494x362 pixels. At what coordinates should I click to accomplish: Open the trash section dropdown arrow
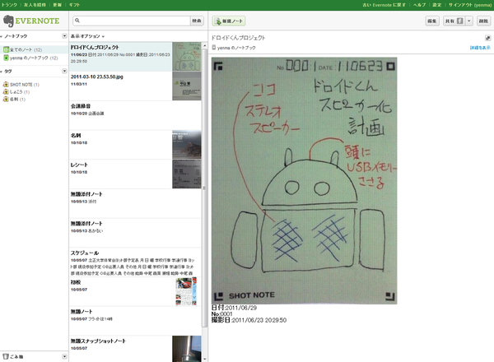[64, 356]
